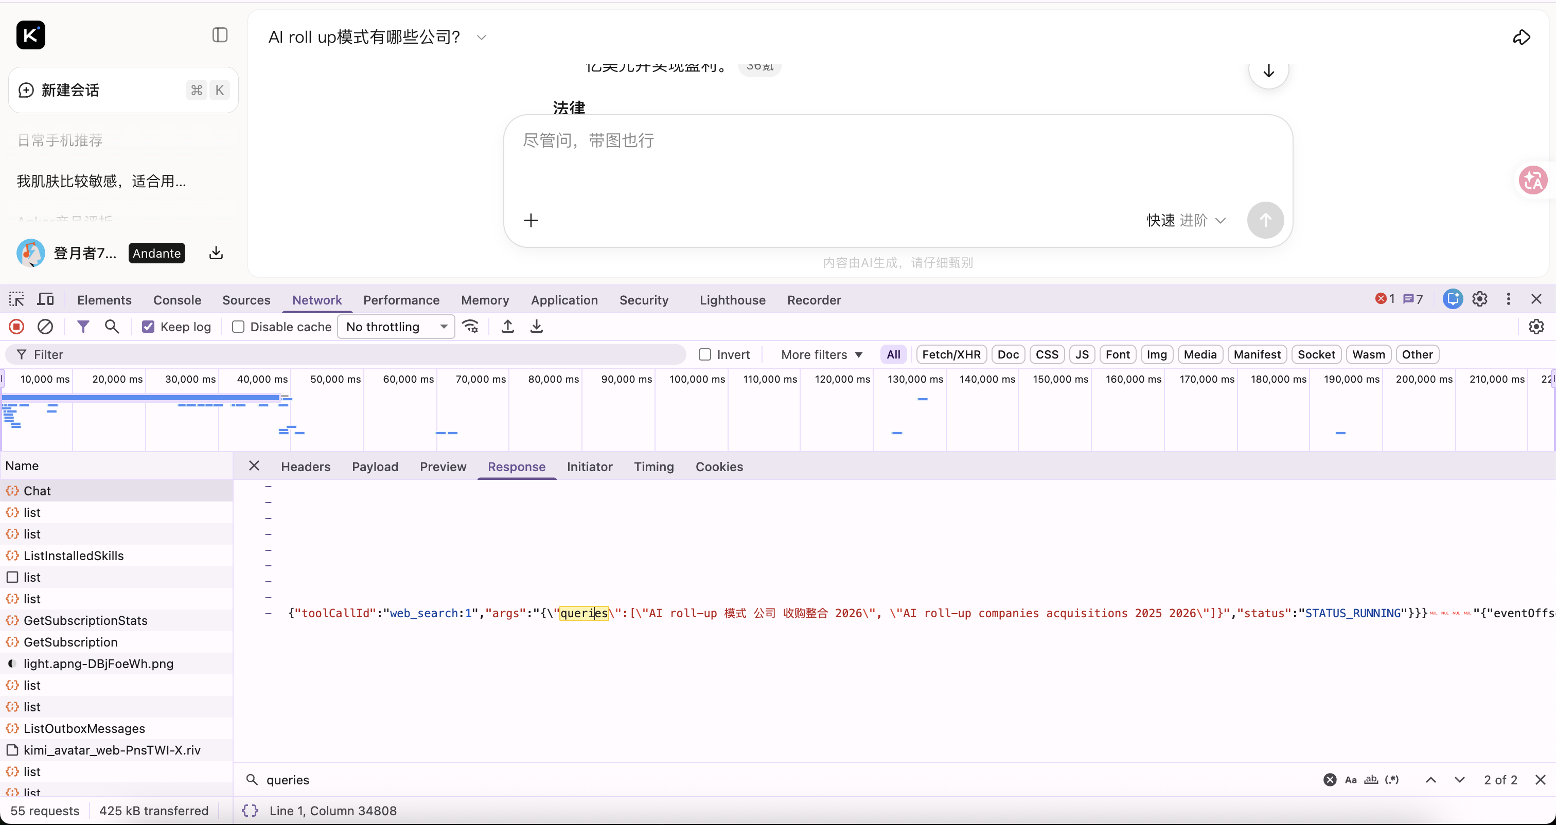Image resolution: width=1556 pixels, height=825 pixels.
Task: Switch to Console panel tab
Action: click(177, 300)
